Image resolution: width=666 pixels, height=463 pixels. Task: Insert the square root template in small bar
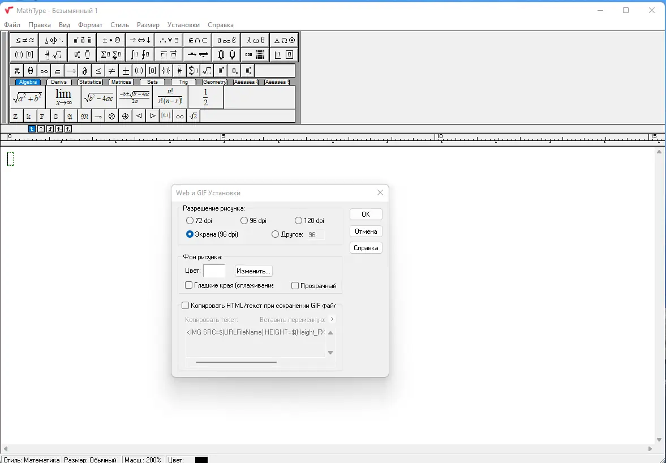(207, 71)
